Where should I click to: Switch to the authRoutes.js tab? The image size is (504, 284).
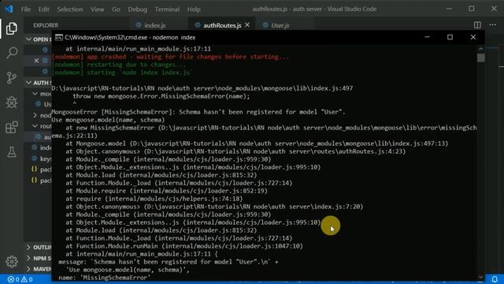tap(222, 25)
